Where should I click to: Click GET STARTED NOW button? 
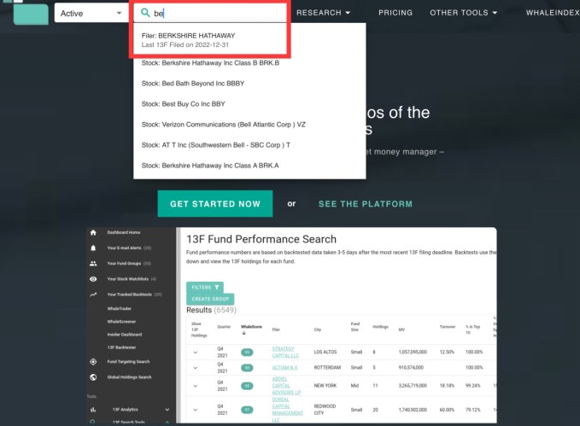click(x=215, y=204)
